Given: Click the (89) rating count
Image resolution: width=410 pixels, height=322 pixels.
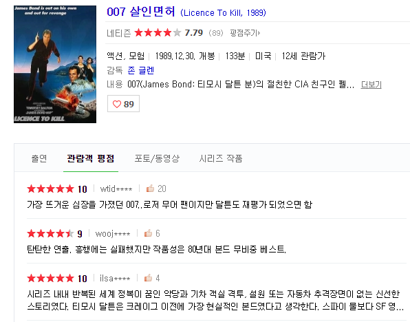Looking at the screenshot, I should pos(216,33).
